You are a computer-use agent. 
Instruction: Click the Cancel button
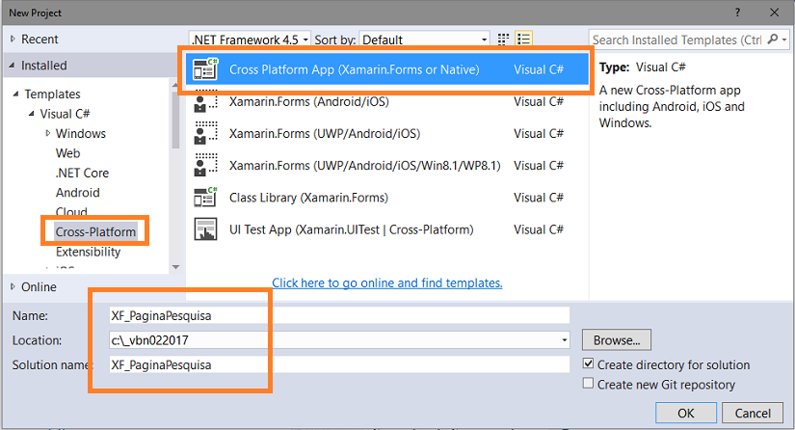coord(753,414)
